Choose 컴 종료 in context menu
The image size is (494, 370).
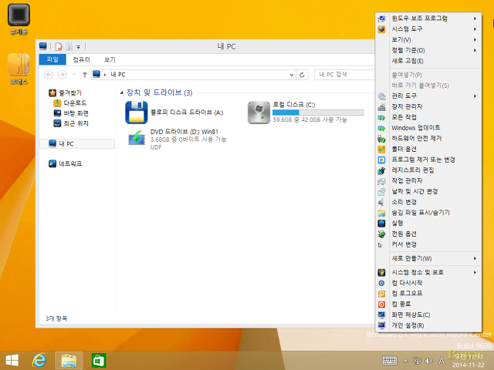point(428,304)
